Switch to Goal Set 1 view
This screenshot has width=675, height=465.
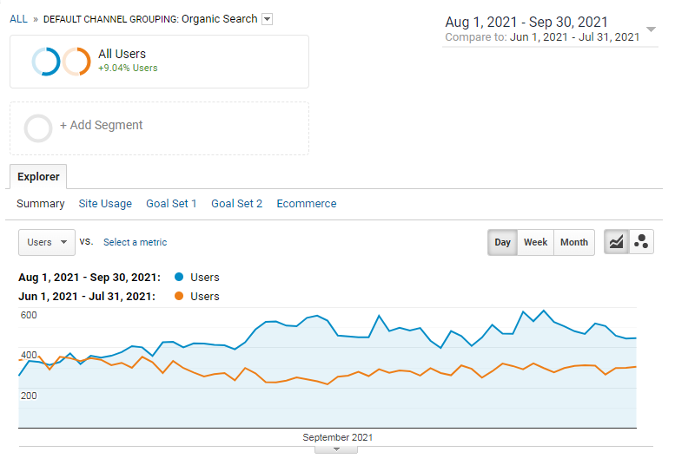[x=171, y=204]
